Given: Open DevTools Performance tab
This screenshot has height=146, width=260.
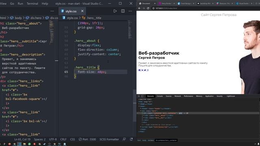Looking at the screenshot, I should pyautogui.click(x=188, y=96).
